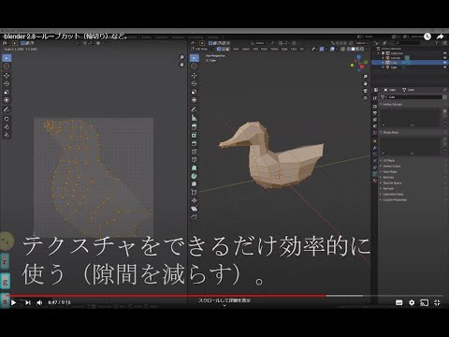Screen dimensions: 449x337
Task: Select the Cursor tool in 3D viewport toolbar
Action: point(194,66)
